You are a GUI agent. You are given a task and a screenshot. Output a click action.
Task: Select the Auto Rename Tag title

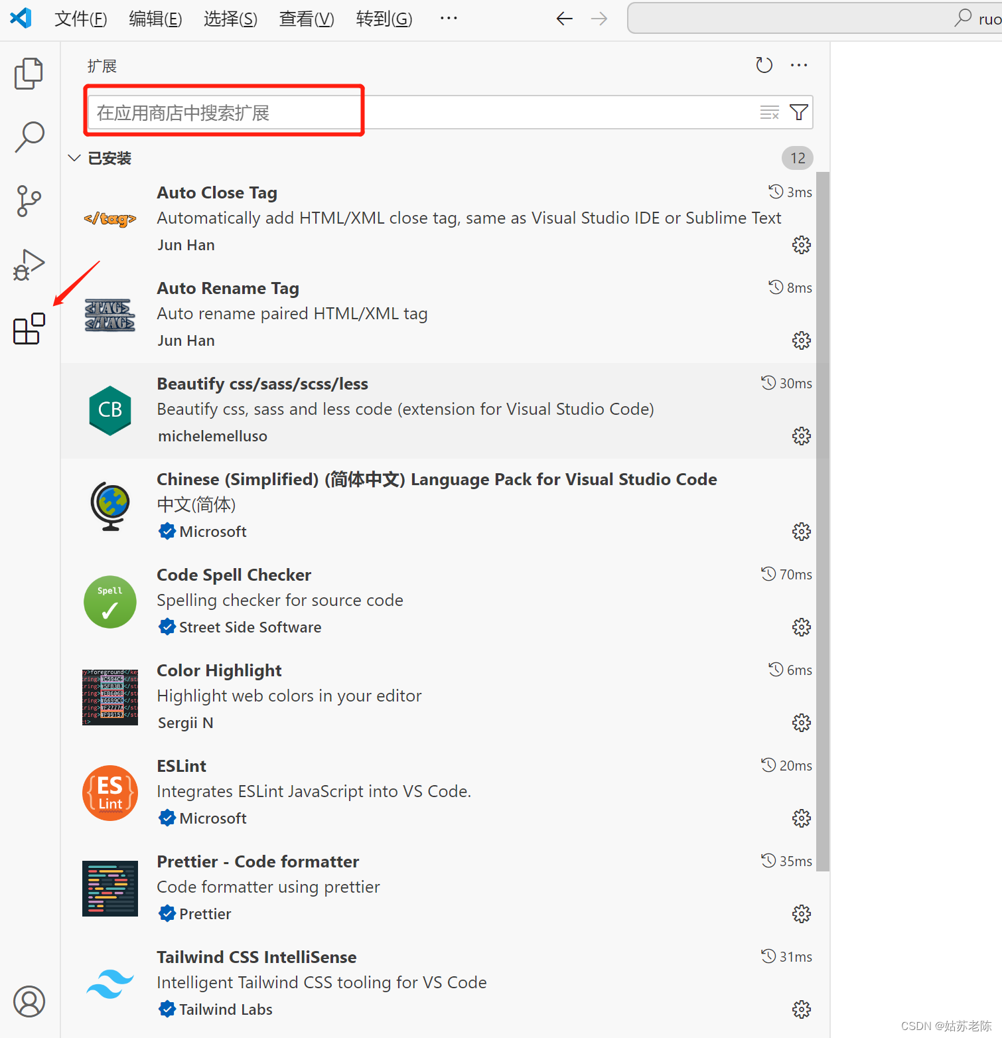[228, 288]
